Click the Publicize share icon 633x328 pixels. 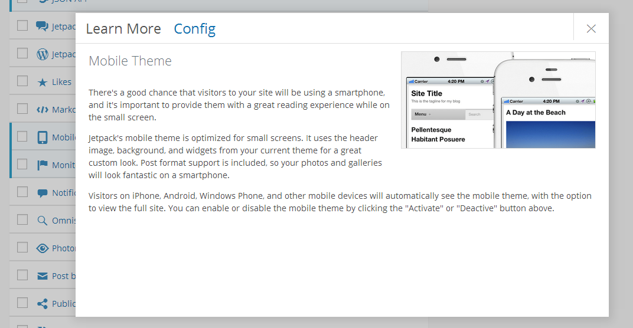[42, 304]
